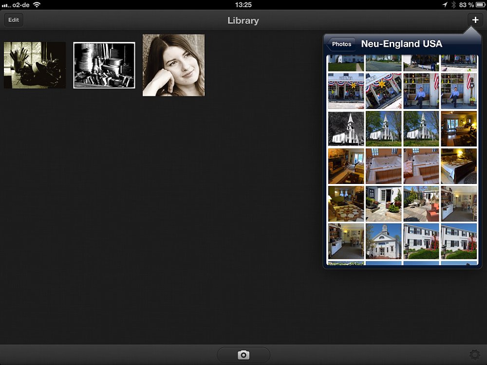Tap the location arrow in status bar
This screenshot has height=365, width=487.
click(x=445, y=5)
